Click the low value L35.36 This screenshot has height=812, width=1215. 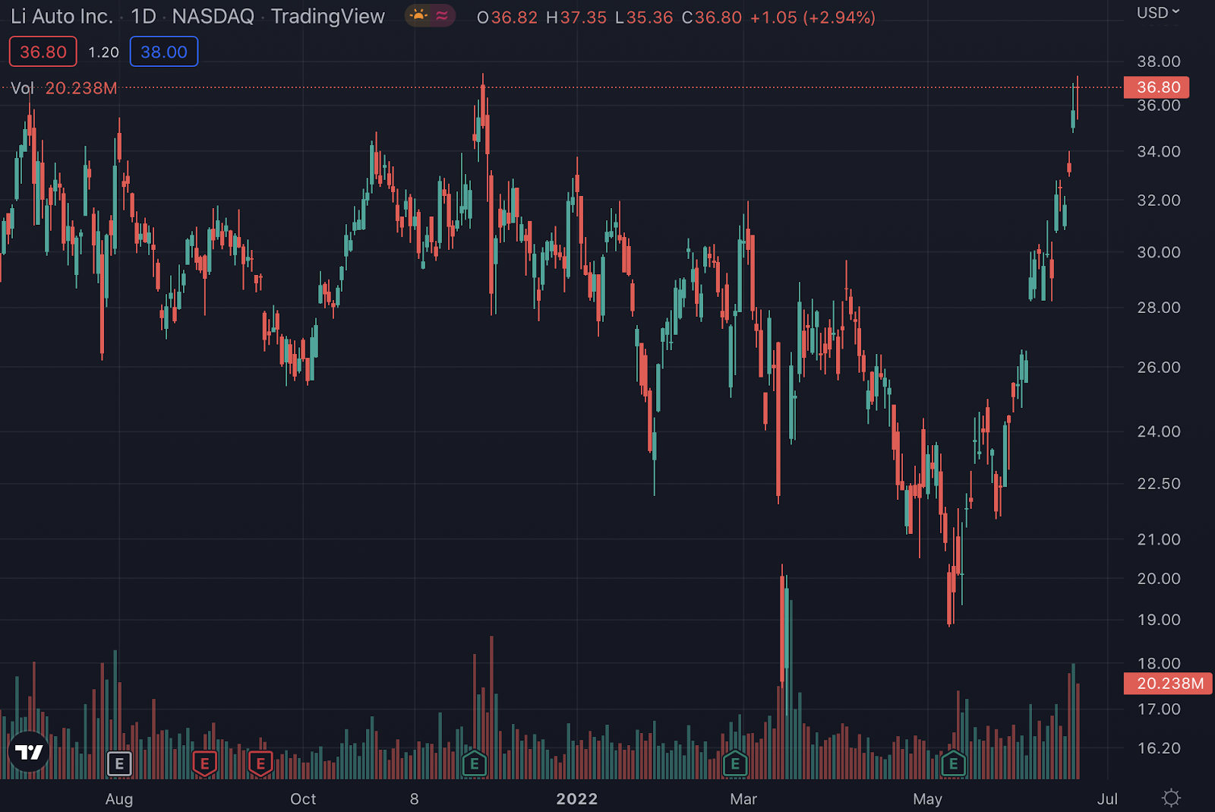[x=644, y=17]
